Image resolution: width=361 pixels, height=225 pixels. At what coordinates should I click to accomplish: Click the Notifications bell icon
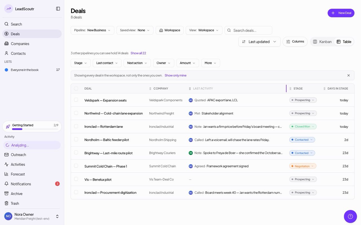coord(6,184)
